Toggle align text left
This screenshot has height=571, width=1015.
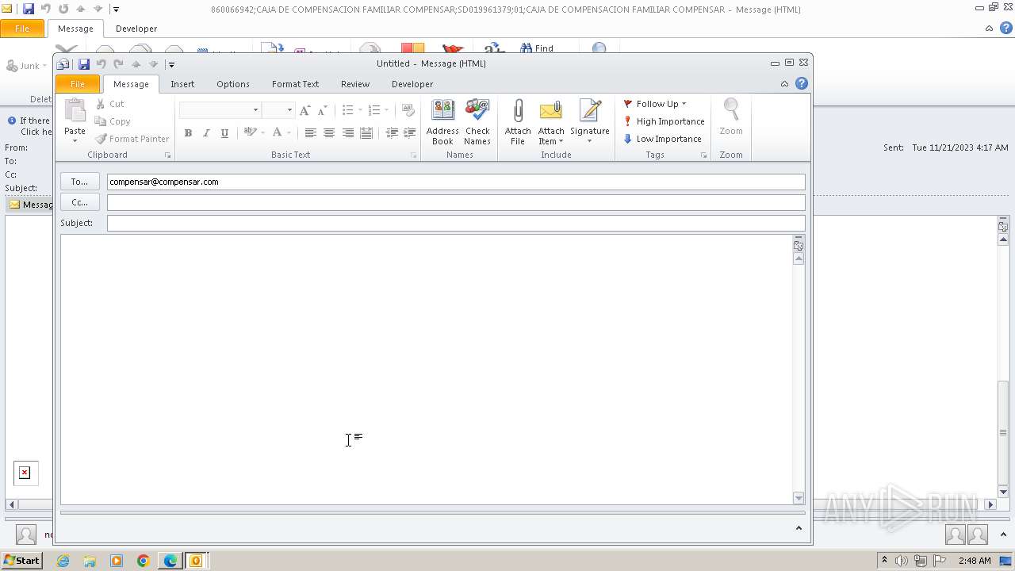311,133
